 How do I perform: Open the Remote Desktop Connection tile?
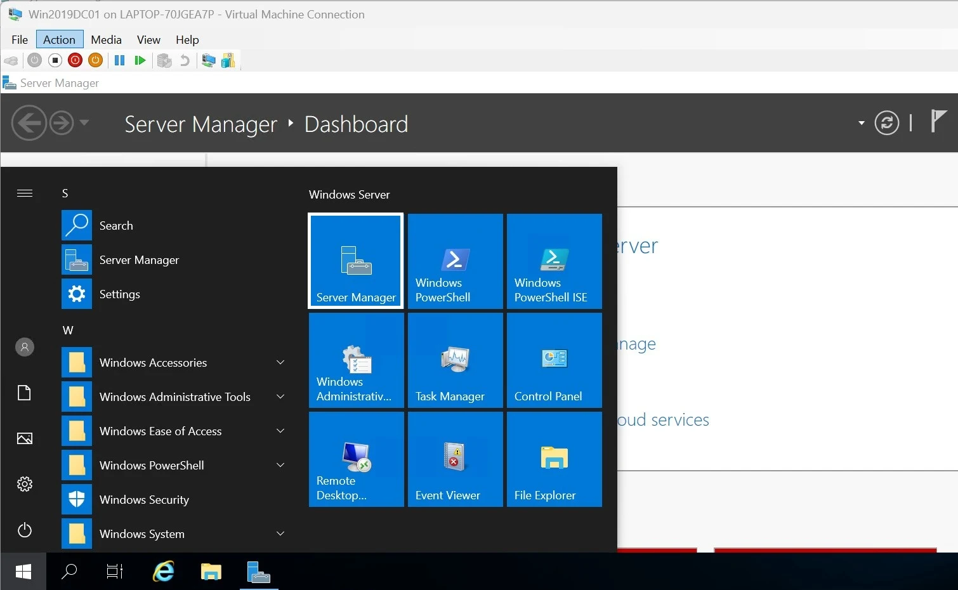[x=356, y=459]
